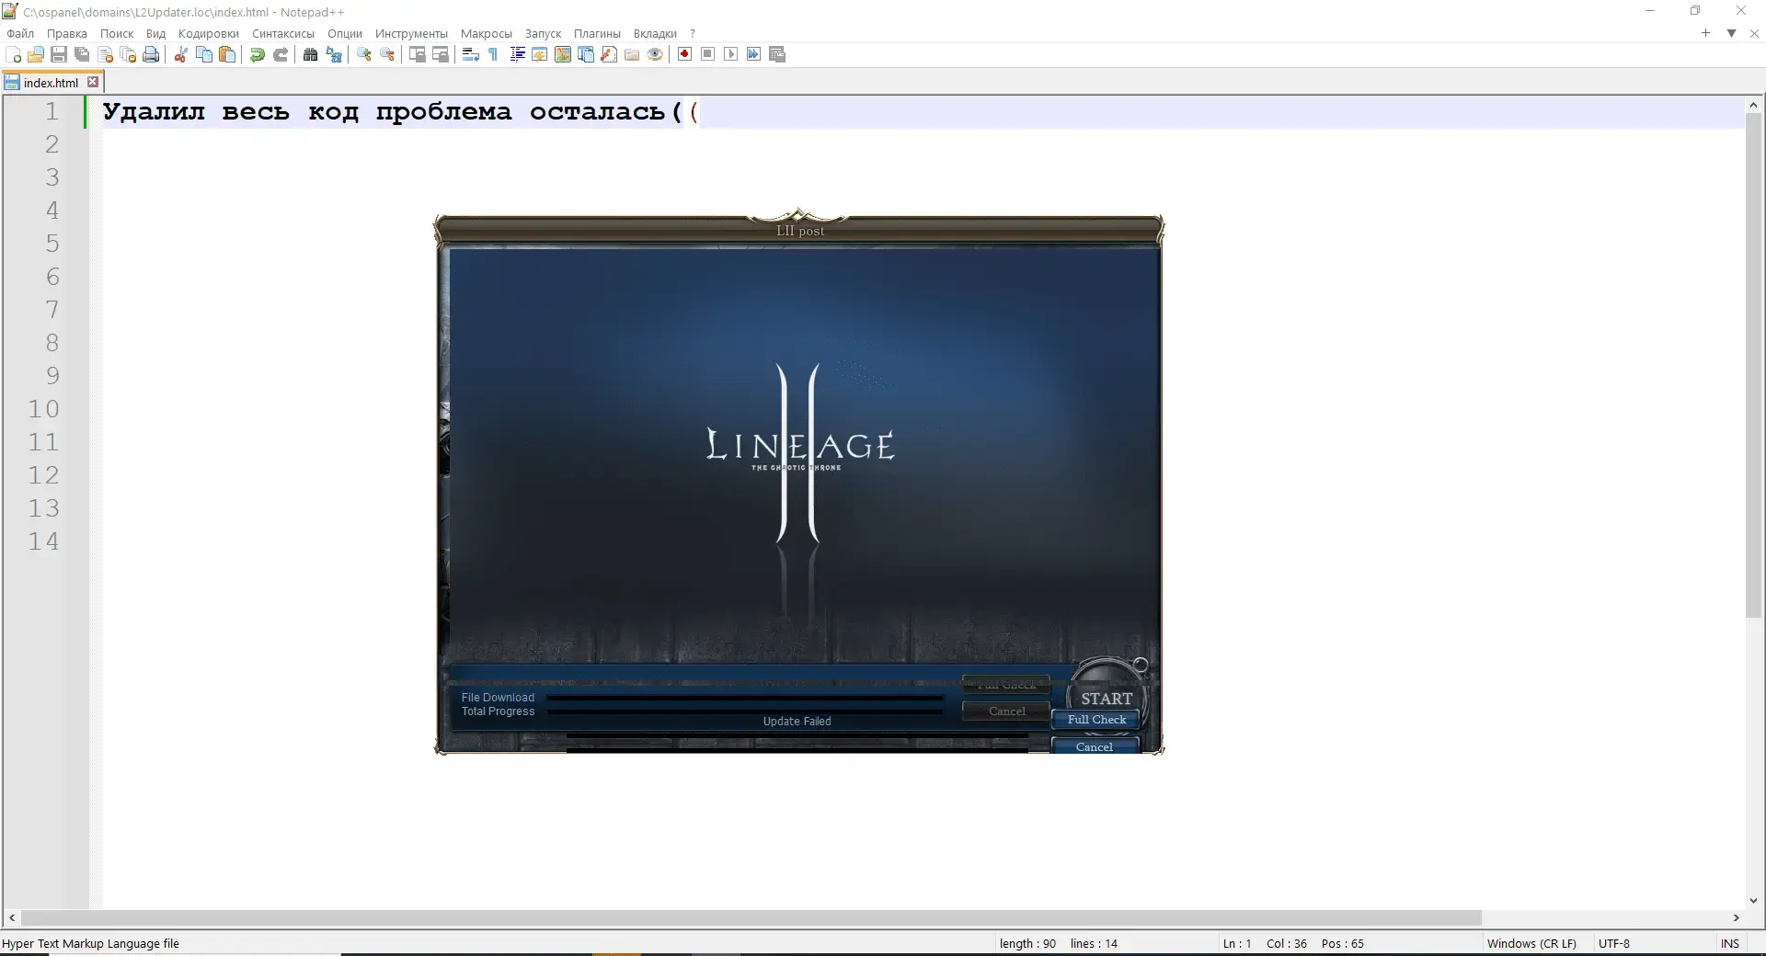Click INS mode indicator in status bar
The height and width of the screenshot is (956, 1766).
pyautogui.click(x=1730, y=943)
